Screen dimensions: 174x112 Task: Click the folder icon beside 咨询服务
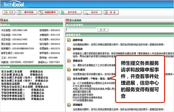tap(69, 105)
